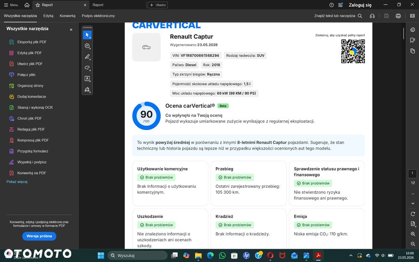Open the Podpis elektroniczny tab
Viewport: 419px width, 262px height.
coord(98,16)
